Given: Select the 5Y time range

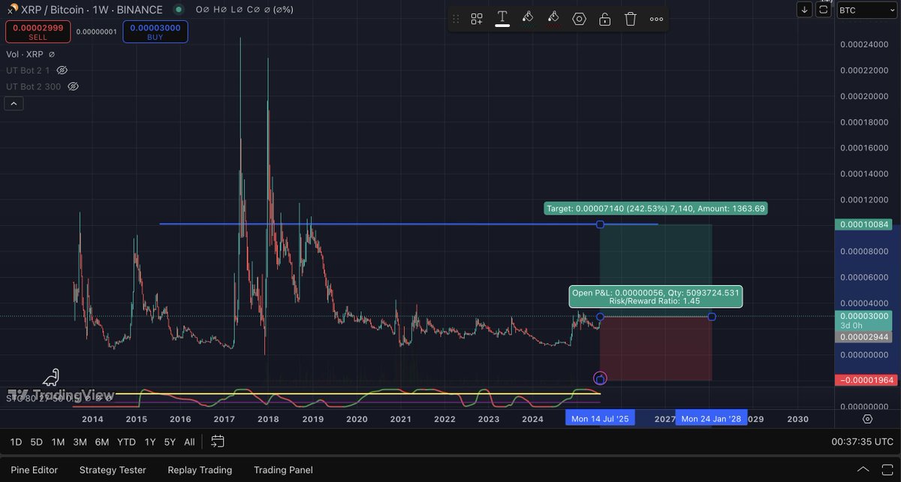Looking at the screenshot, I should coord(170,441).
